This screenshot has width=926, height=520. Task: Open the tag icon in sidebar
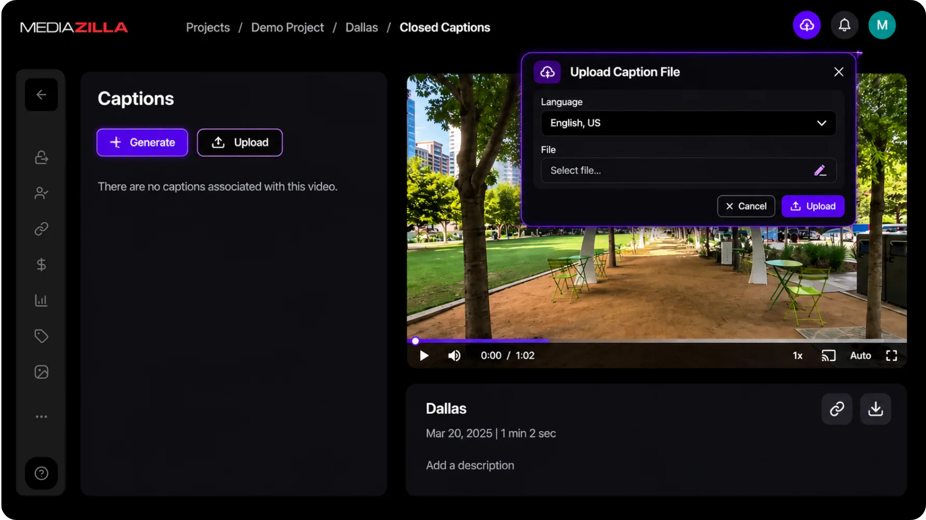pos(42,336)
